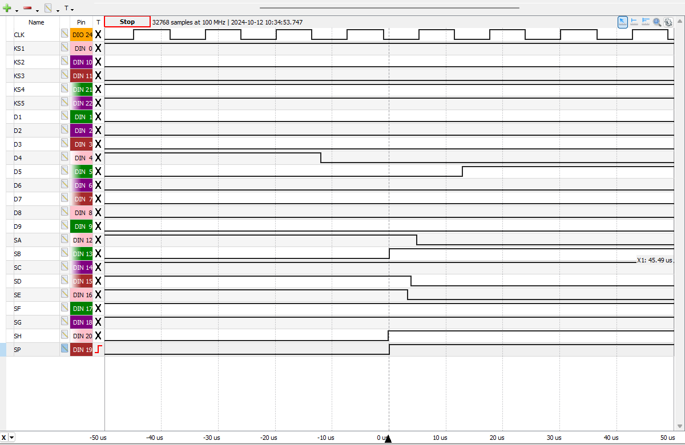Click the edit icon in SG row

[x=65, y=322]
